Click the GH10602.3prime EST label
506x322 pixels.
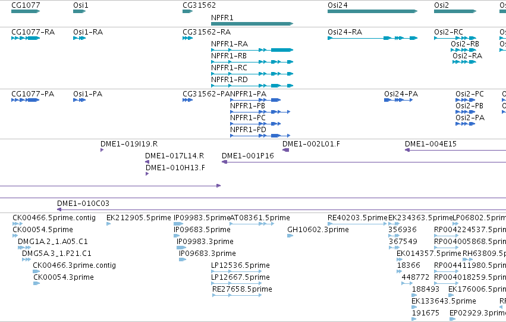click(318, 230)
